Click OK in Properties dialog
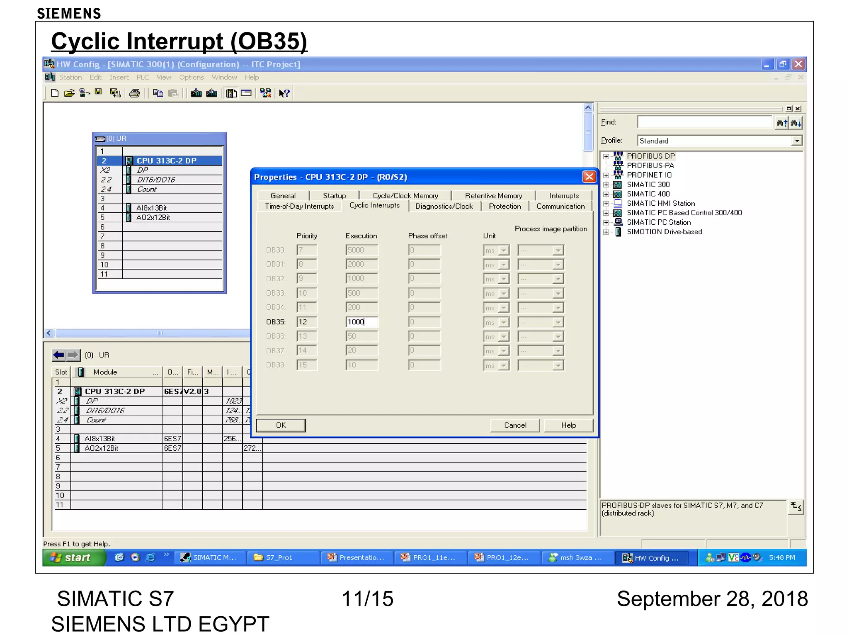The height and width of the screenshot is (637, 849). click(281, 425)
